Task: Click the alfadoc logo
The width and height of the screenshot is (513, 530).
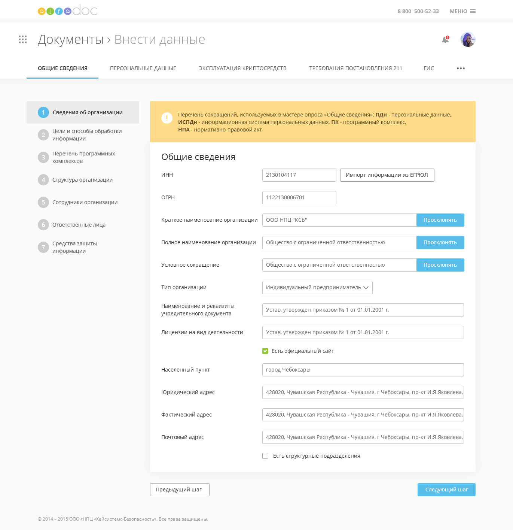Action: click(x=67, y=10)
